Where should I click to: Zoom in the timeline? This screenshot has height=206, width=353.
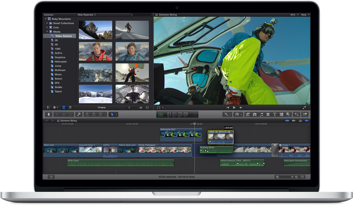pos(296,177)
